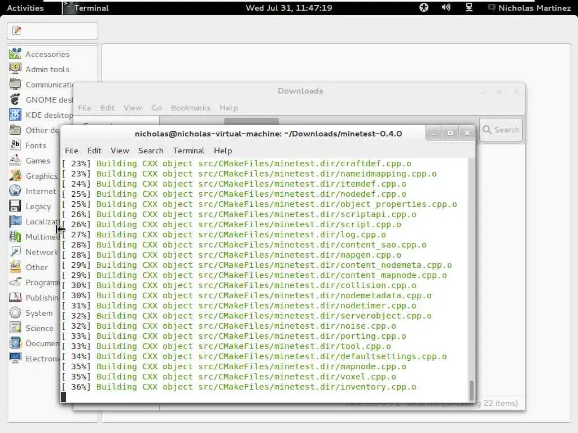
Task: Open the Accessories category icon
Action: [15, 54]
